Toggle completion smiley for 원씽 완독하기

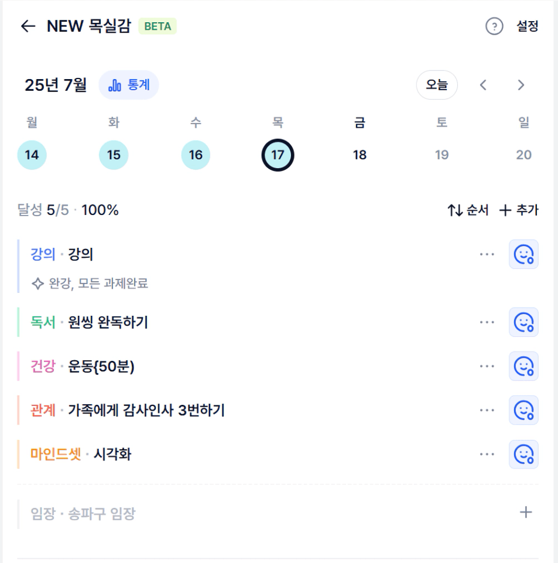(523, 322)
